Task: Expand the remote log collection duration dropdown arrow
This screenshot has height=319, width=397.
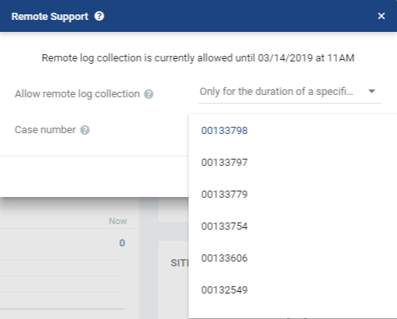Action: tap(371, 91)
